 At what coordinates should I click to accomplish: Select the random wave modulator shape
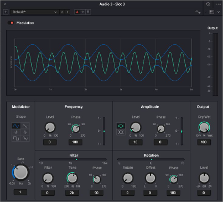pyautogui.click(x=25, y=138)
